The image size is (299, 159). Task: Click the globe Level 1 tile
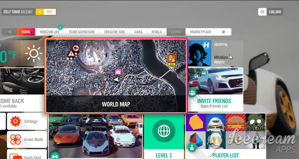click(164, 137)
